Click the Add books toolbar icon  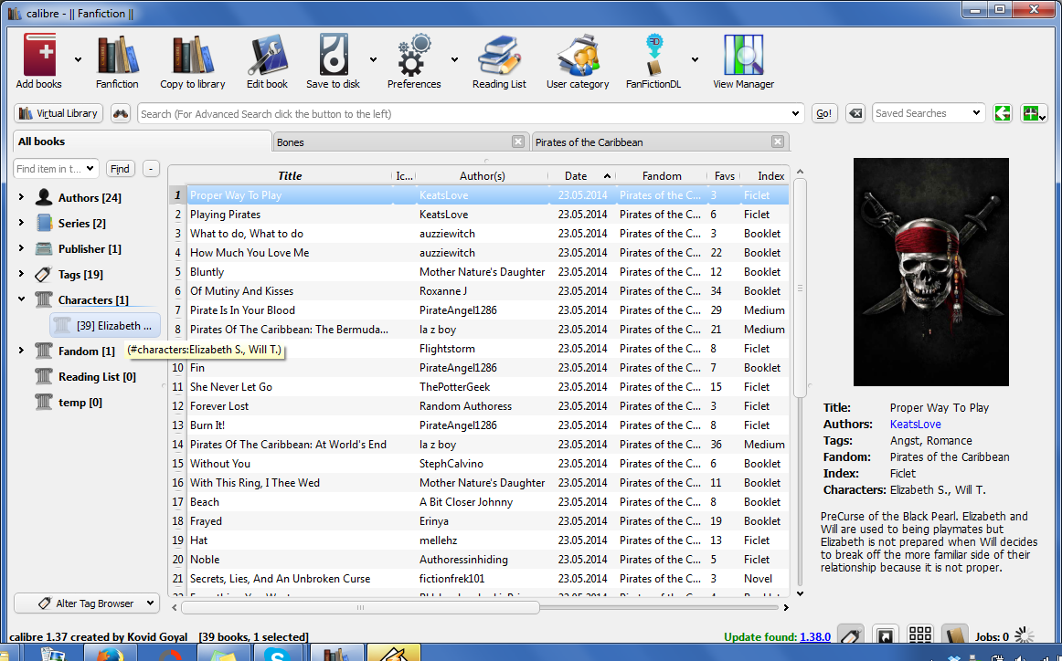click(39, 56)
